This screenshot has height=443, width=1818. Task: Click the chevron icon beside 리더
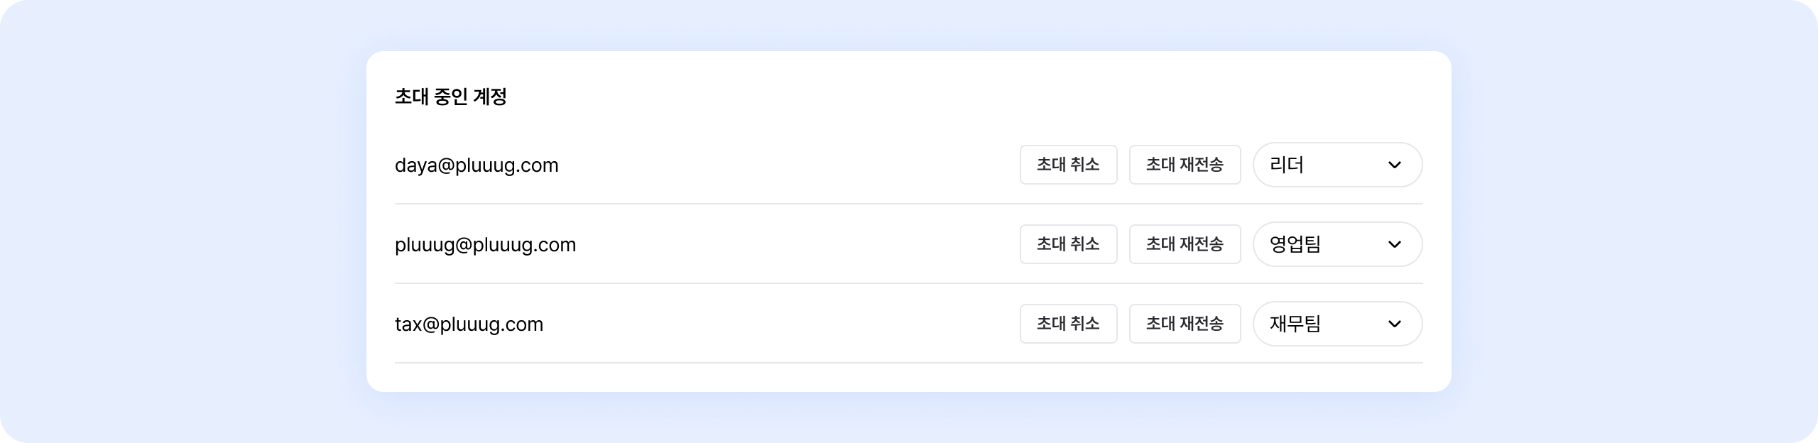coord(1394,165)
